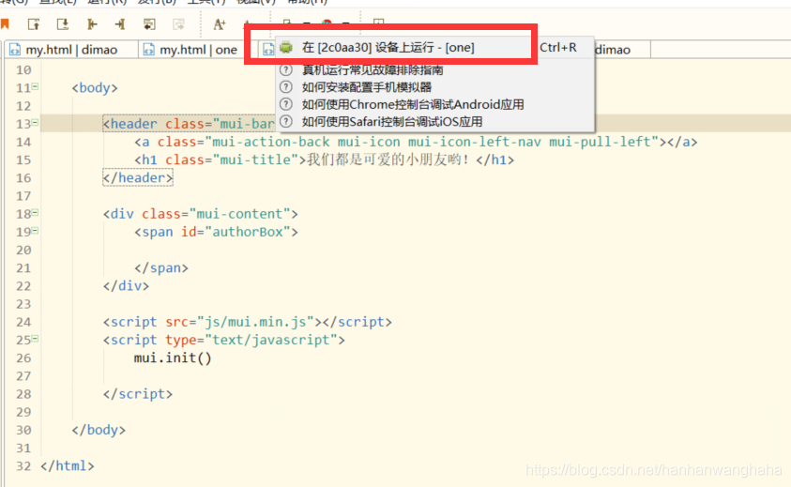Click the greyed navigate forward toolbar icon
The width and height of the screenshot is (791, 487).
click(x=178, y=23)
